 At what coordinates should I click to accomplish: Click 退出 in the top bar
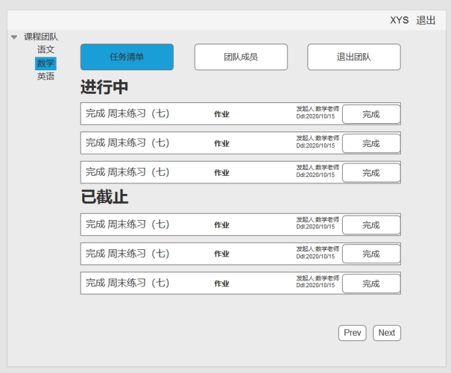[x=426, y=20]
